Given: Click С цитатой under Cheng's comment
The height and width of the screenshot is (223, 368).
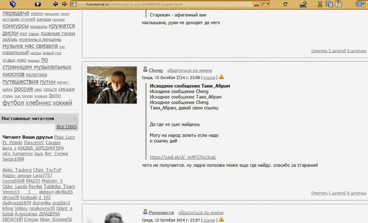Looking at the screenshot, I should [x=337, y=193].
